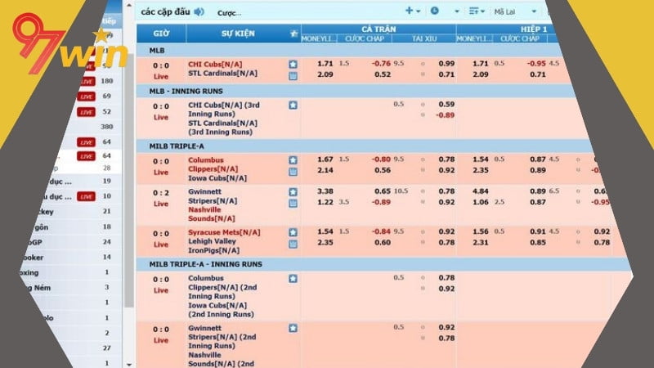Click the HIỆP 1 header group
This screenshot has width=654, height=368.
point(534,29)
